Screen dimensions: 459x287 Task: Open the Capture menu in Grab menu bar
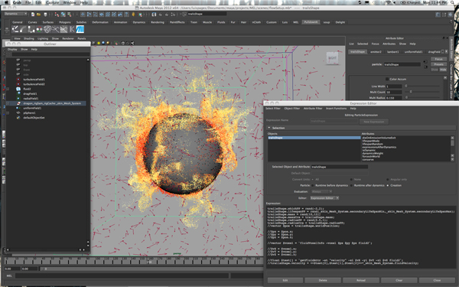point(52,2)
